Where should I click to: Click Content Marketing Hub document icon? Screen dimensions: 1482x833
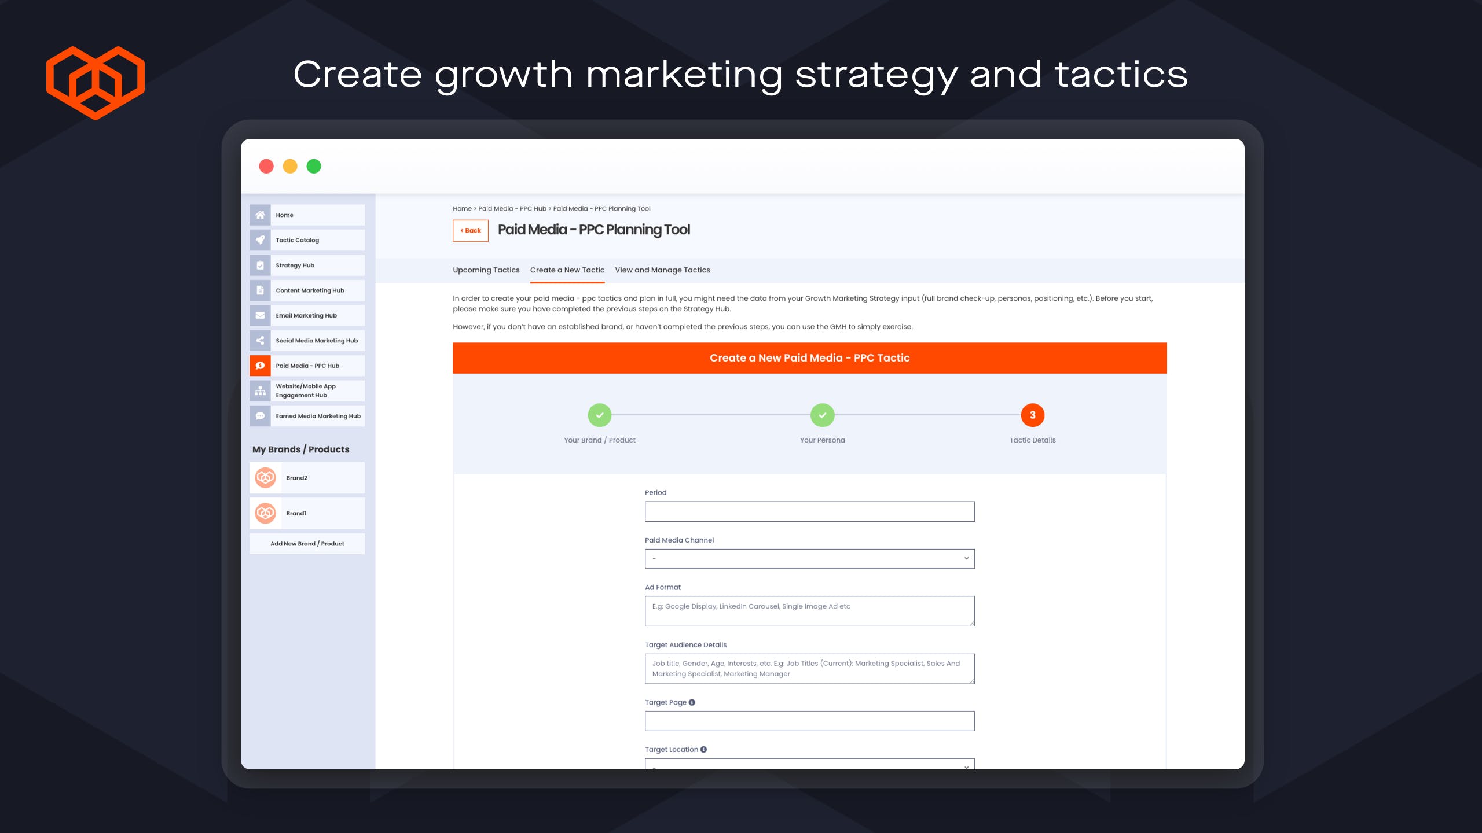point(260,290)
